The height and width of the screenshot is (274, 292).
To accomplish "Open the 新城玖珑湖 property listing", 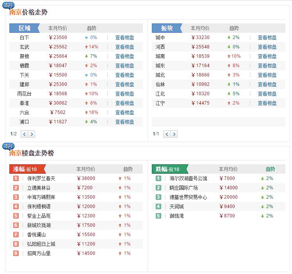I will 39,225.
